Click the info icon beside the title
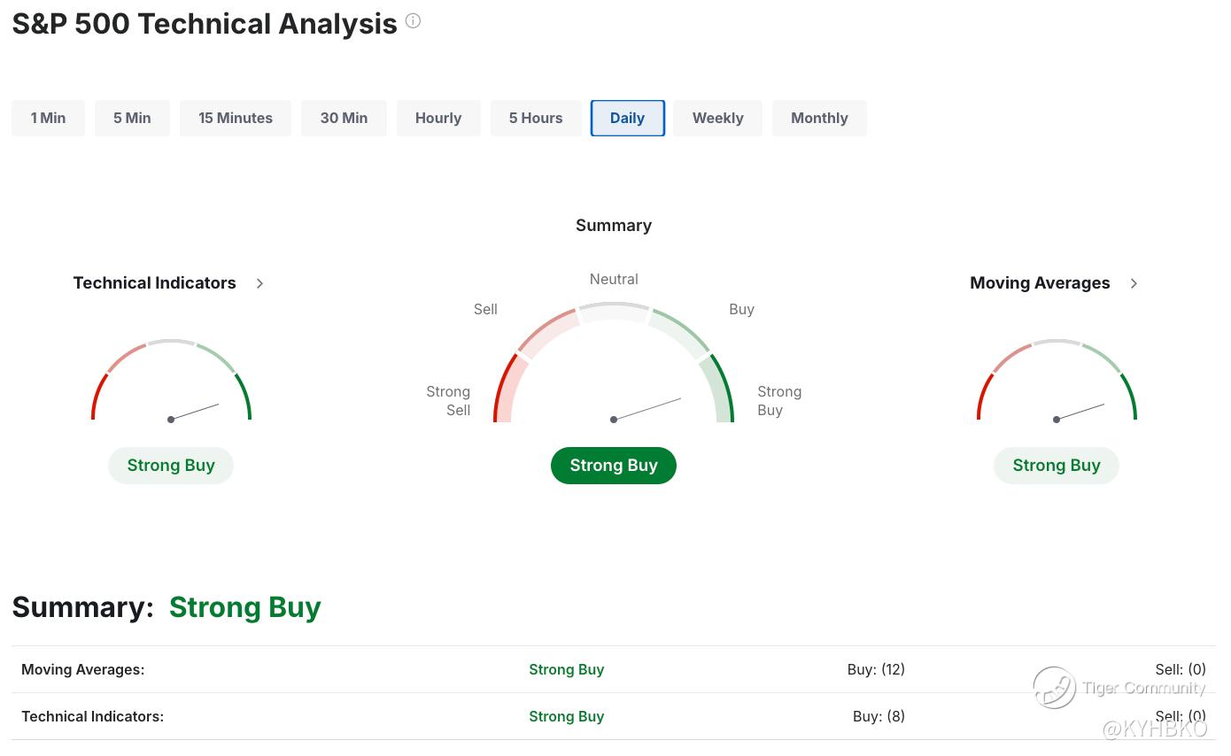Screen dimensions: 1231x756 413,21
